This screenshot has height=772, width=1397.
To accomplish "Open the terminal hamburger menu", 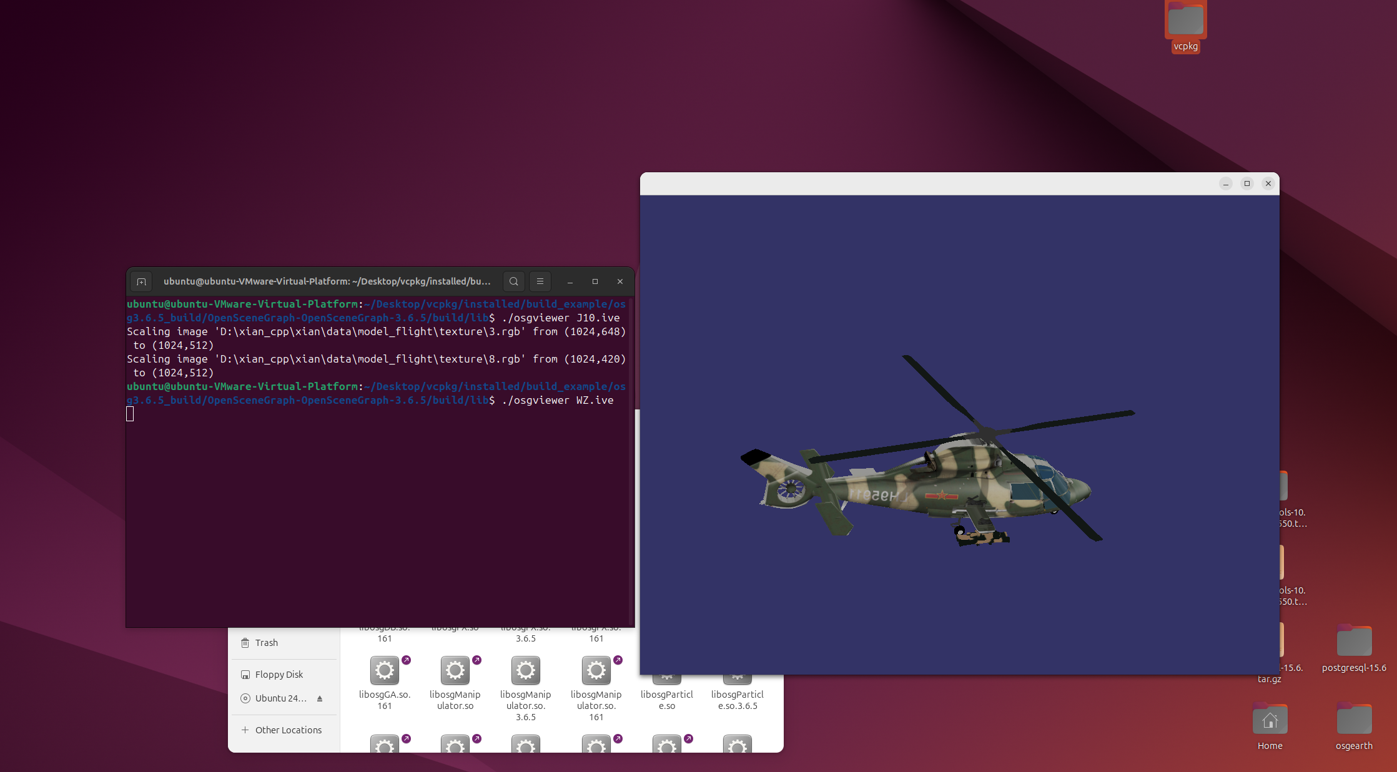I will [540, 281].
